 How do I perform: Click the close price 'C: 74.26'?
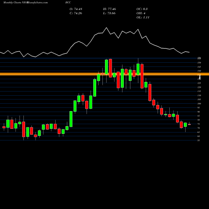pyautogui.click(x=76, y=13)
